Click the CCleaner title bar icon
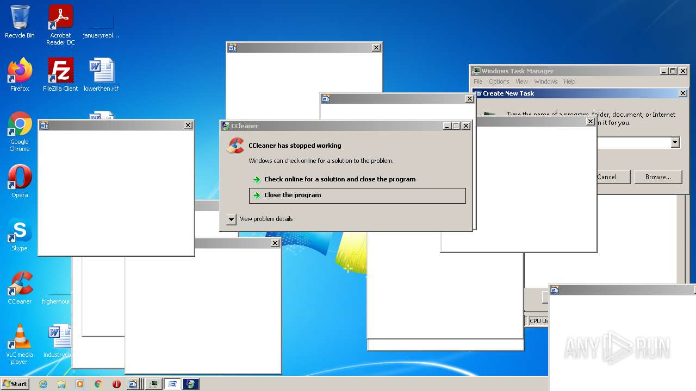The width and height of the screenshot is (696, 391). pyautogui.click(x=226, y=126)
